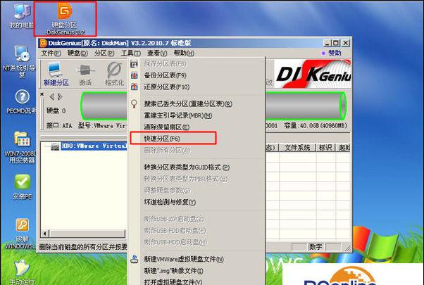Click the 格式化 toolbar icon
Image resolution: width=424 pixels, height=285 pixels.
click(x=114, y=74)
